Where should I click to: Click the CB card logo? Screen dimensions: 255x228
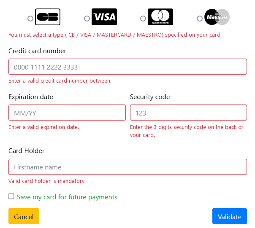48,17
